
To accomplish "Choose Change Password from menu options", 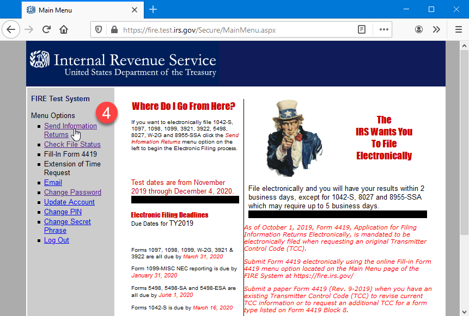I will tap(72, 192).
